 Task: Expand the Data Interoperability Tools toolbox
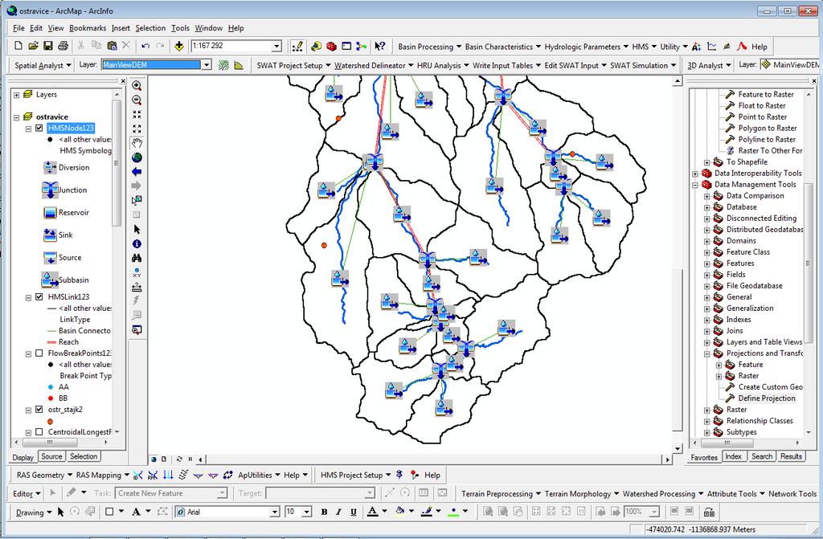pos(695,174)
